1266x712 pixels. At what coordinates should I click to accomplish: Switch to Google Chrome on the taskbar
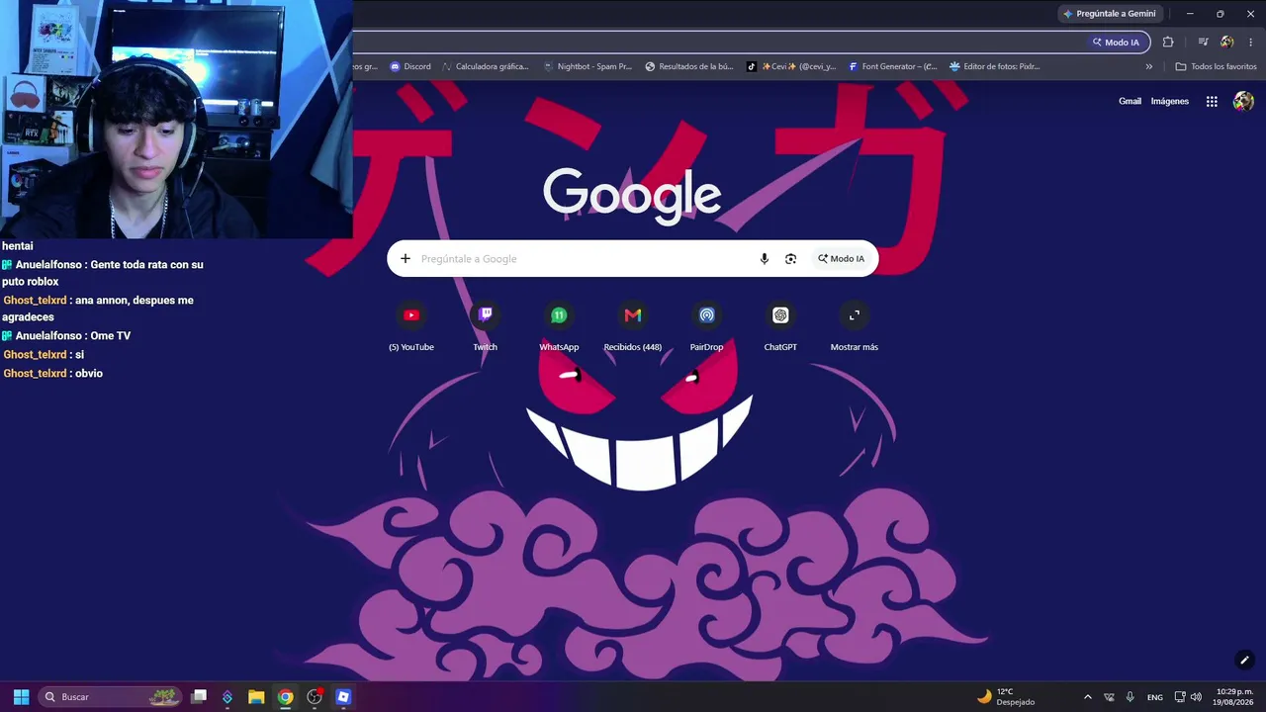point(285,697)
